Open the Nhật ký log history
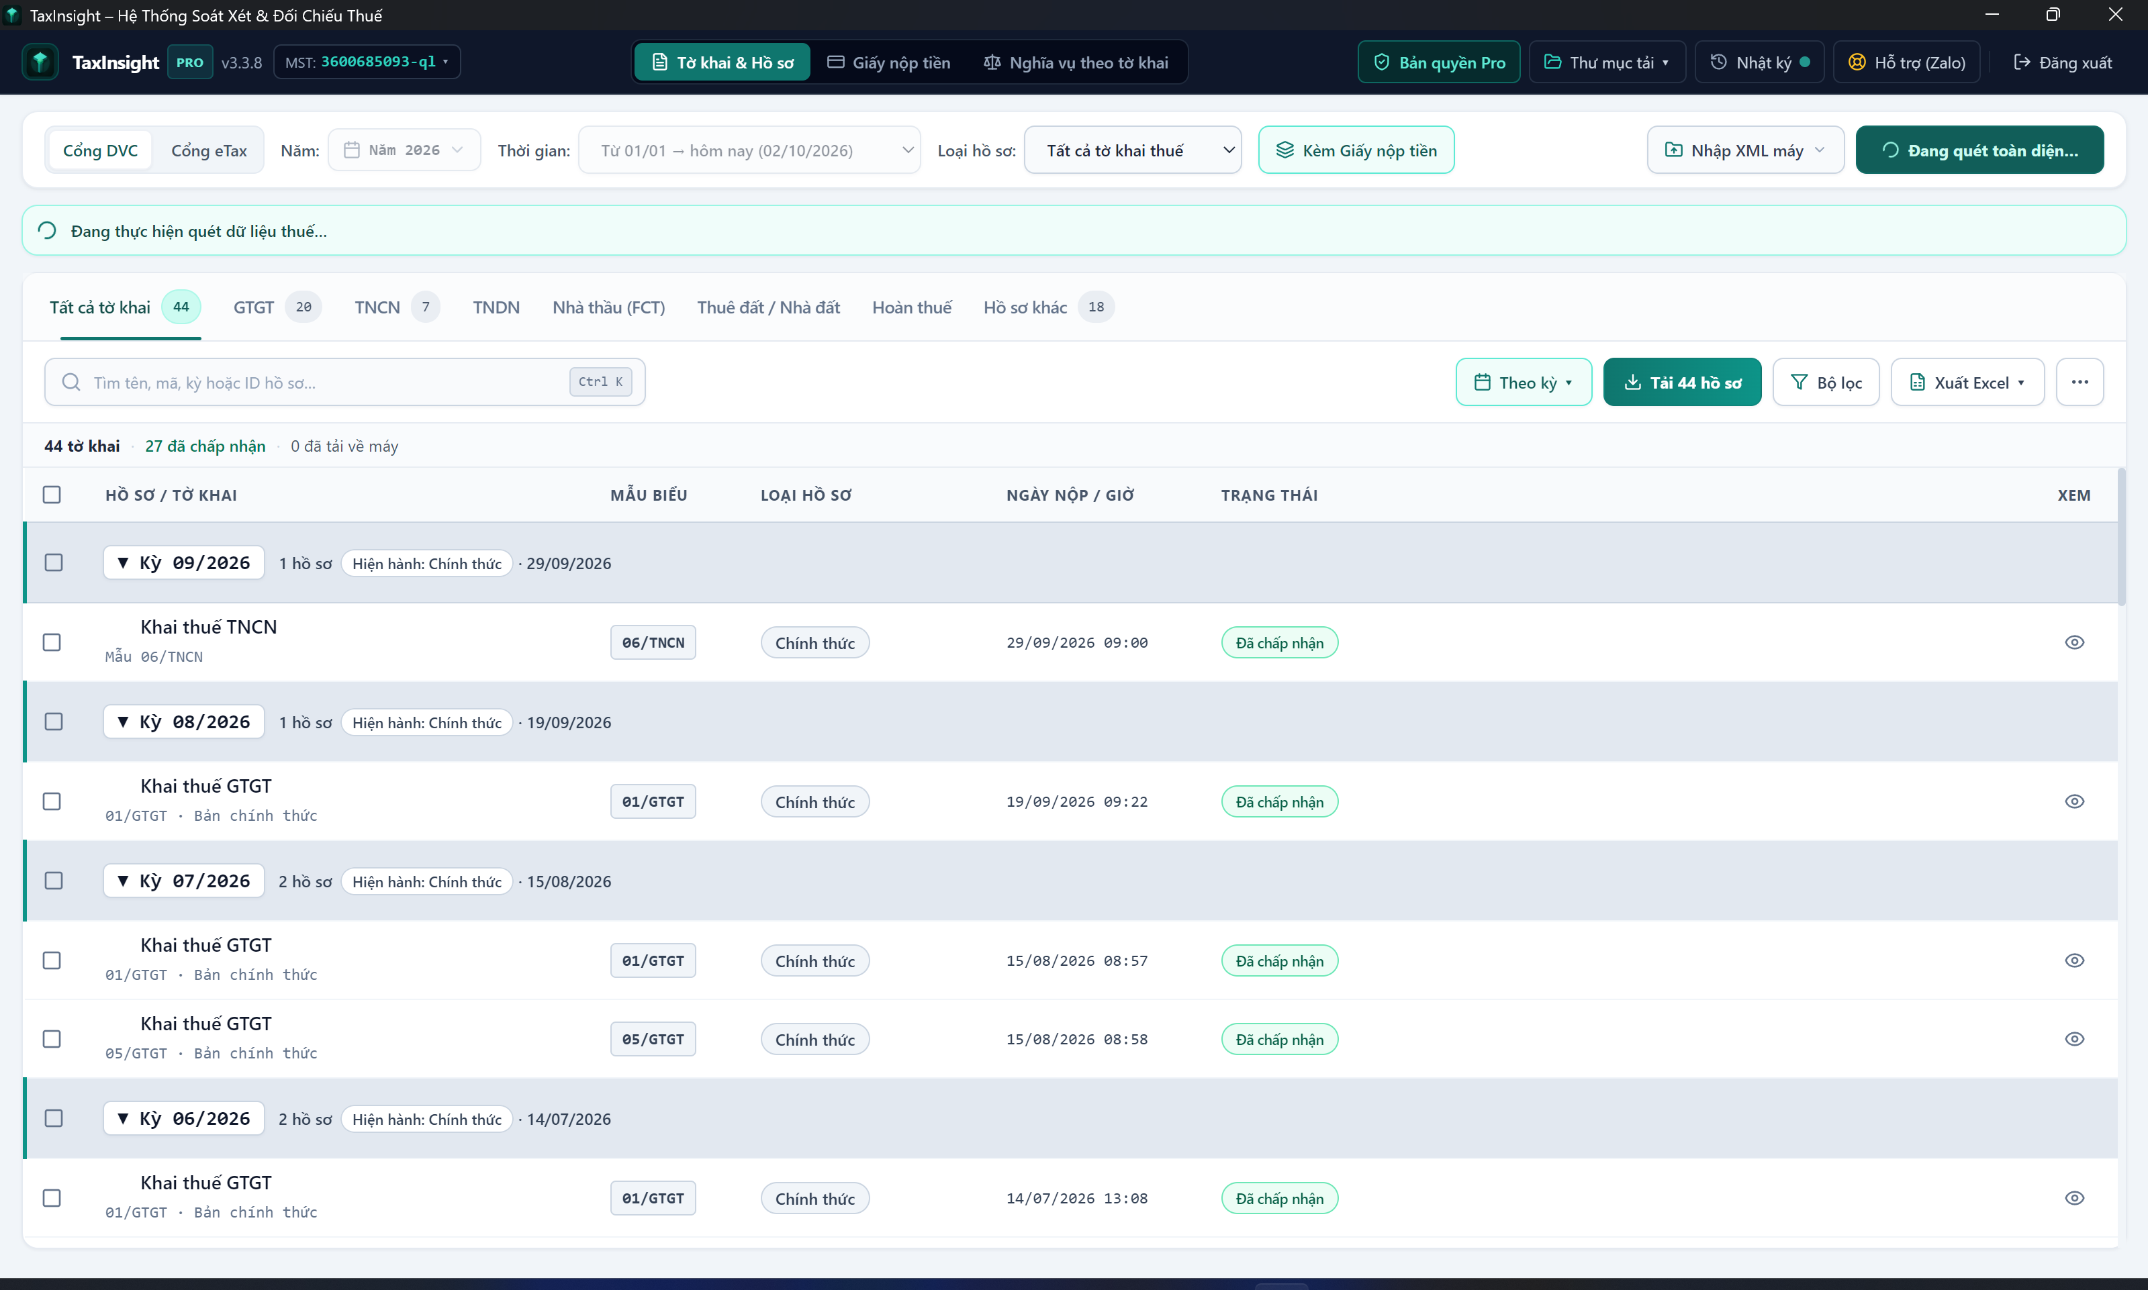Viewport: 2148px width, 1290px height. pos(1759,62)
